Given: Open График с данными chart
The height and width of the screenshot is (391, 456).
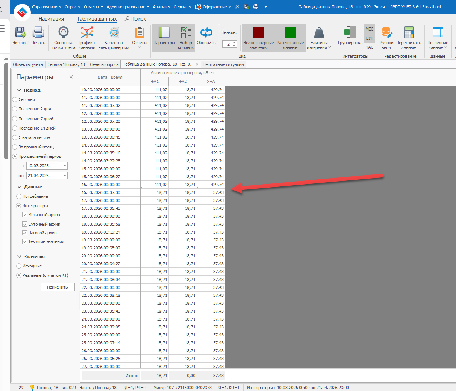Looking at the screenshot, I should point(87,34).
